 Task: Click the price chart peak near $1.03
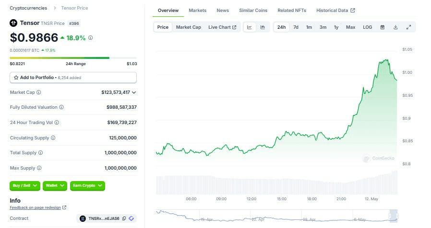(387, 59)
